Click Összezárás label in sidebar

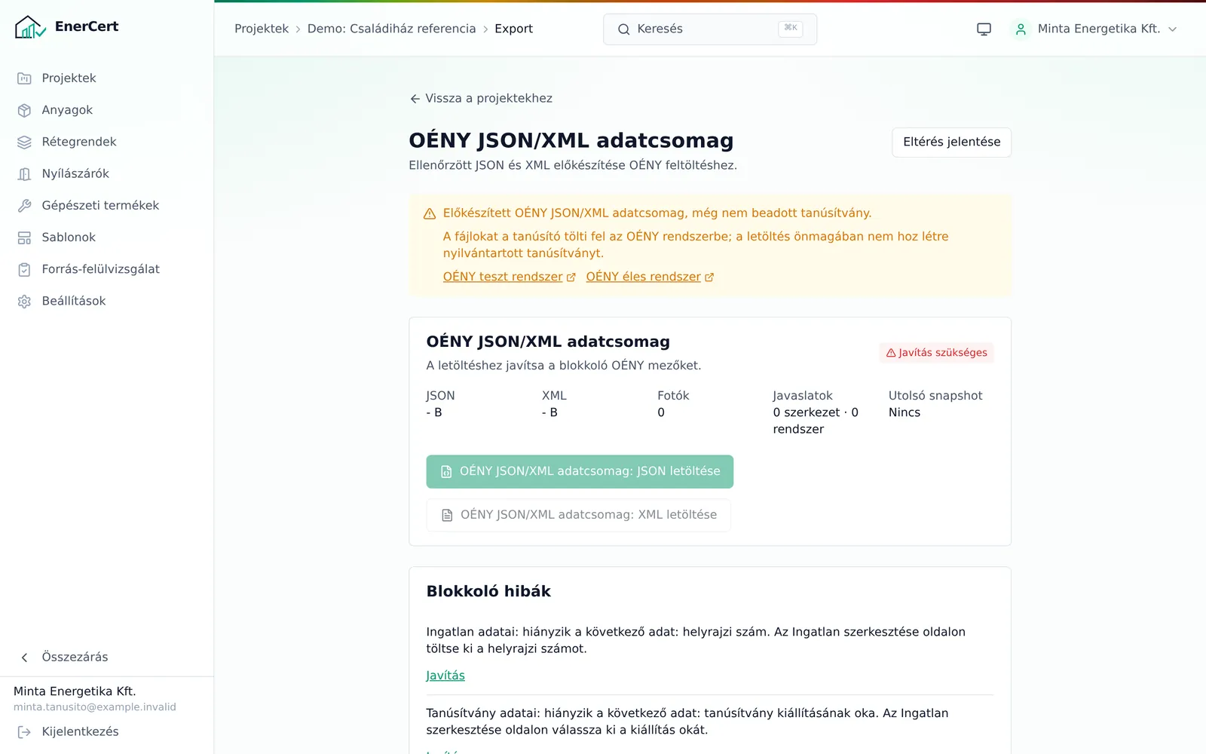(75, 657)
